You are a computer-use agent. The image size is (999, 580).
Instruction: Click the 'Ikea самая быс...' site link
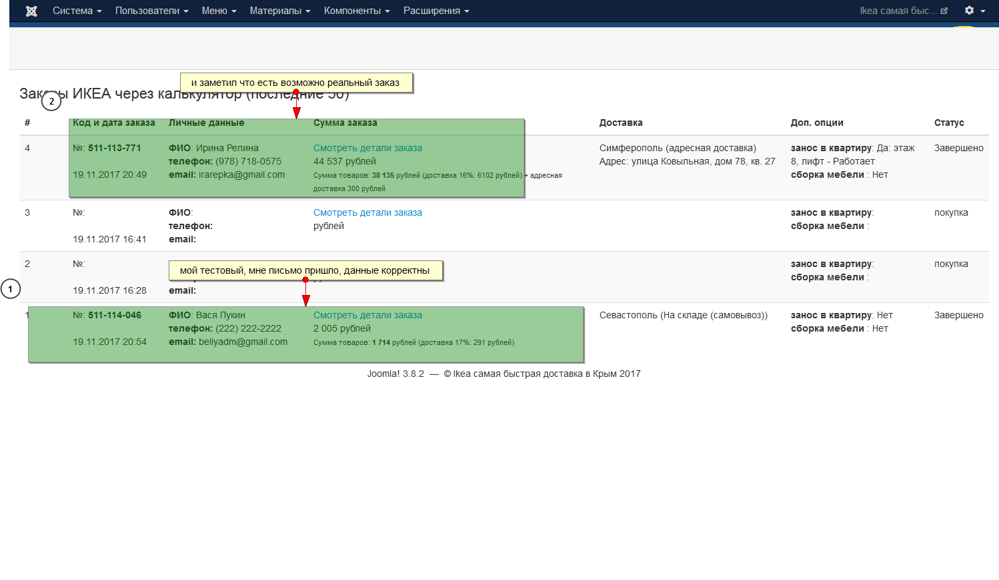898,11
